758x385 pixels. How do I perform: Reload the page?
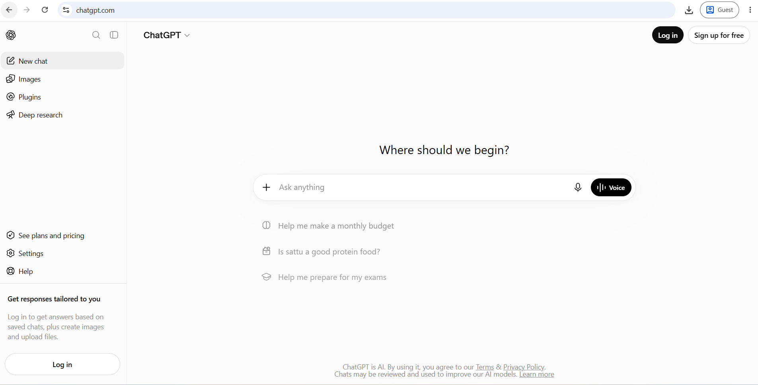pyautogui.click(x=45, y=10)
